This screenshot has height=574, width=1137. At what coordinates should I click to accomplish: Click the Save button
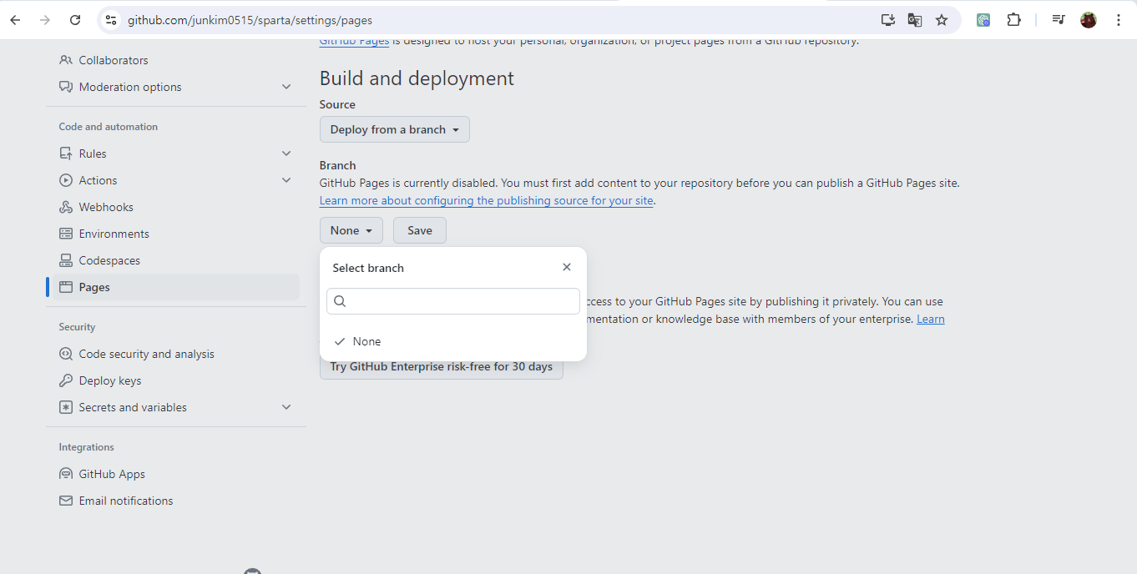click(420, 230)
